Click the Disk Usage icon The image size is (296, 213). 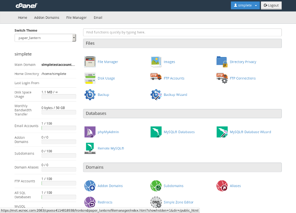[90, 78]
